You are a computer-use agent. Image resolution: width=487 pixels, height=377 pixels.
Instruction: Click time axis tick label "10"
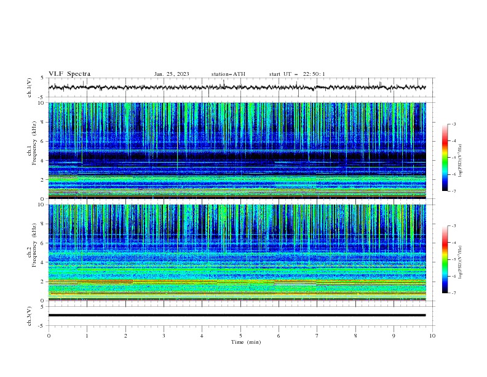[432, 336]
